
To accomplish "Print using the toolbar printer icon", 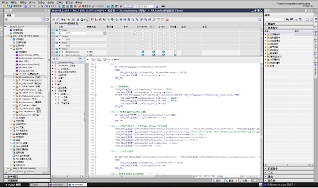I will (25, 6).
